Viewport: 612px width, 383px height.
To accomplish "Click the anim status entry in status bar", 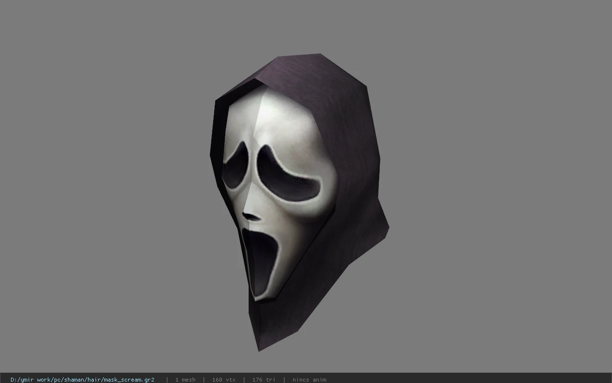I will [309, 380].
